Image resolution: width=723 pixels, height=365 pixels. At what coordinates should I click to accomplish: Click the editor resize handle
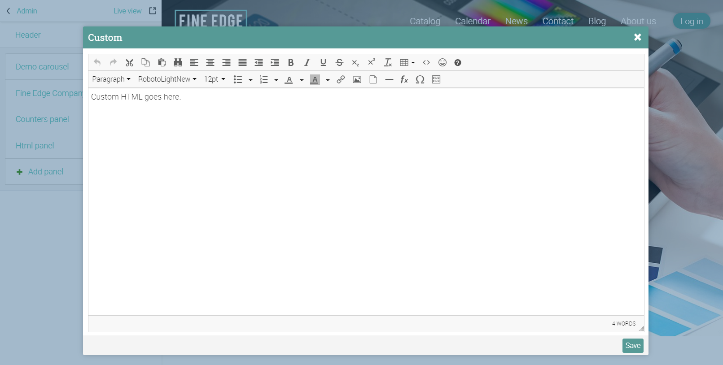(641, 329)
